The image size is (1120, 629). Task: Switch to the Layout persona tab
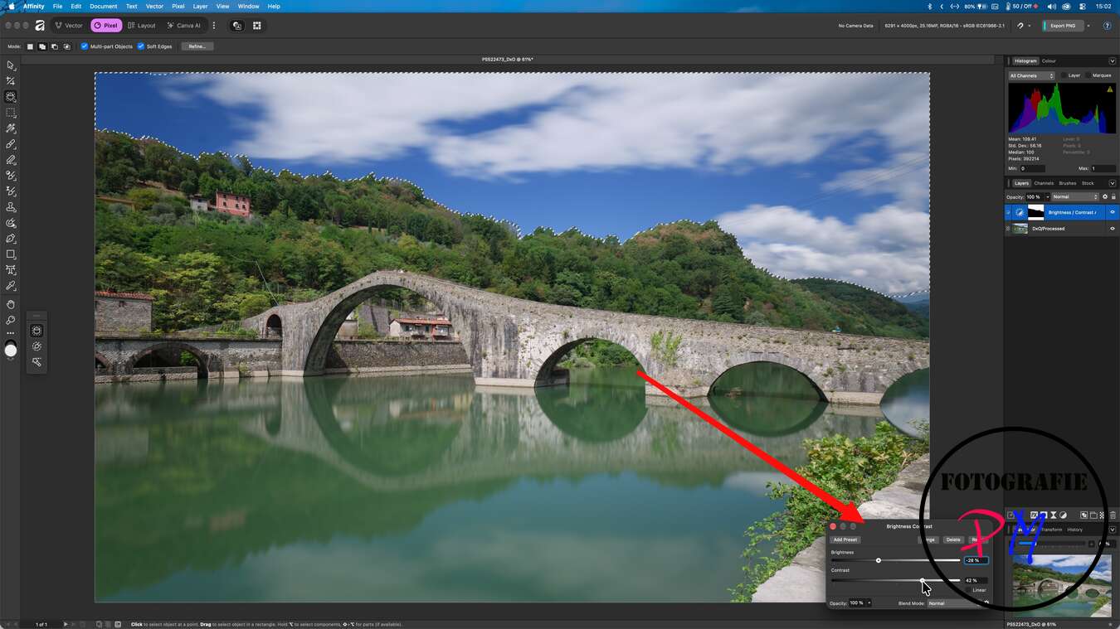[x=141, y=26]
